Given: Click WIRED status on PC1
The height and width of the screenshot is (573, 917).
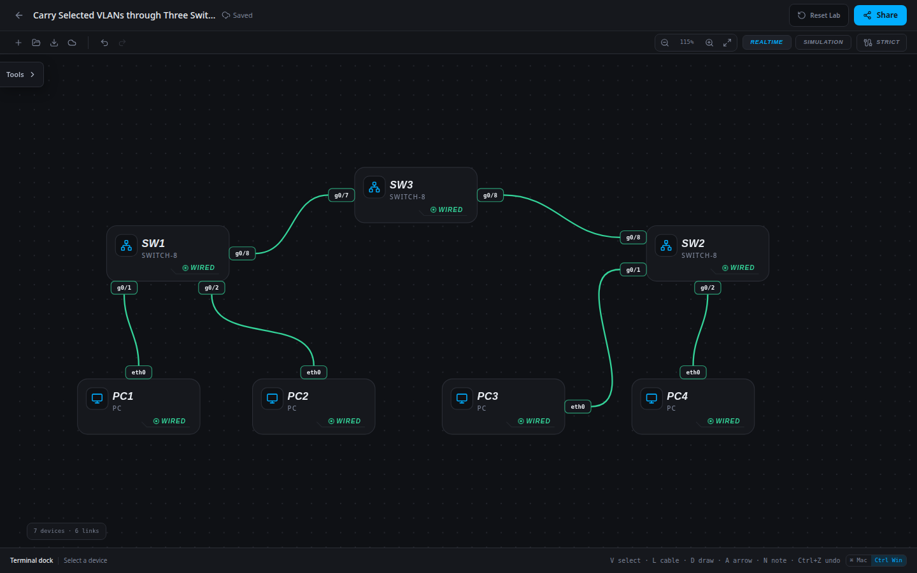Looking at the screenshot, I should click(x=169, y=421).
